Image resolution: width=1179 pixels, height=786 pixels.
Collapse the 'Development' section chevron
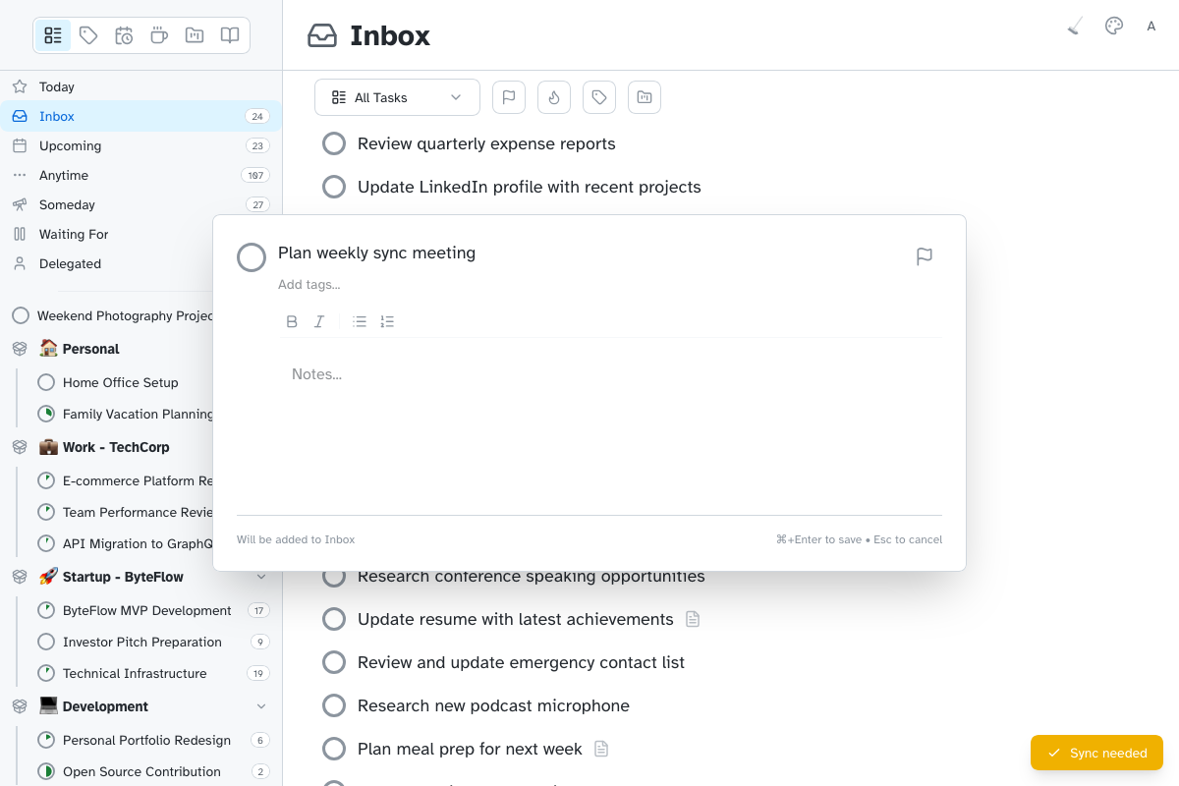(x=260, y=705)
